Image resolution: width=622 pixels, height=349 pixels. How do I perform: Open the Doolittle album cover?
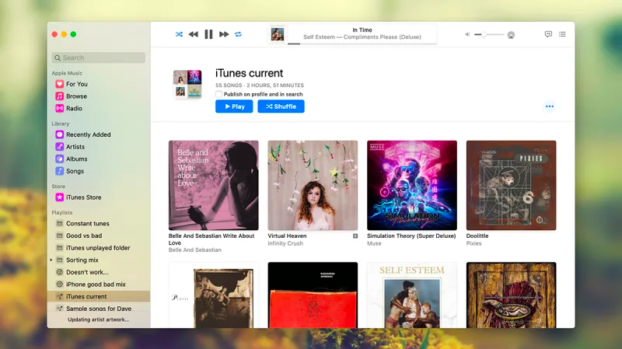(511, 185)
